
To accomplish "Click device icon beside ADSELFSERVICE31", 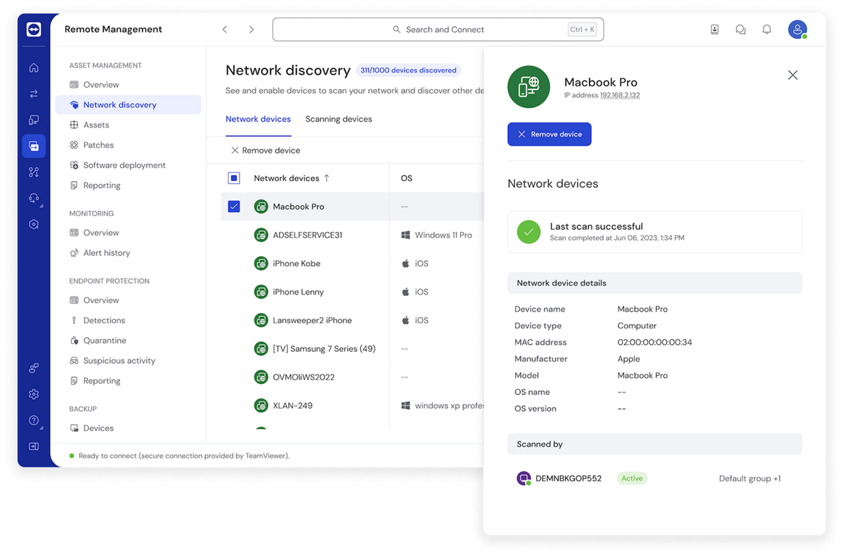I will click(261, 235).
